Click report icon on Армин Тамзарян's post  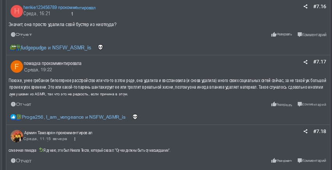(13, 160)
